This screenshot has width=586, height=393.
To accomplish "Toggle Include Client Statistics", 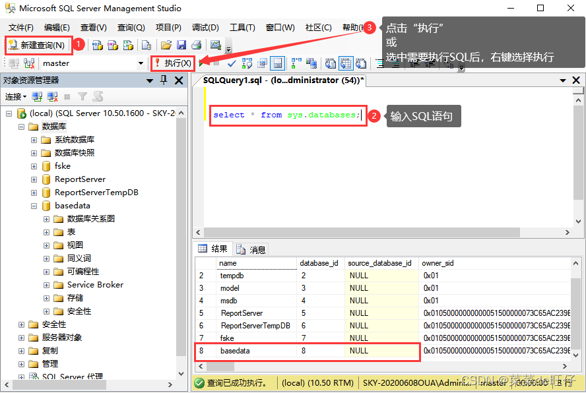I will tap(311, 63).
